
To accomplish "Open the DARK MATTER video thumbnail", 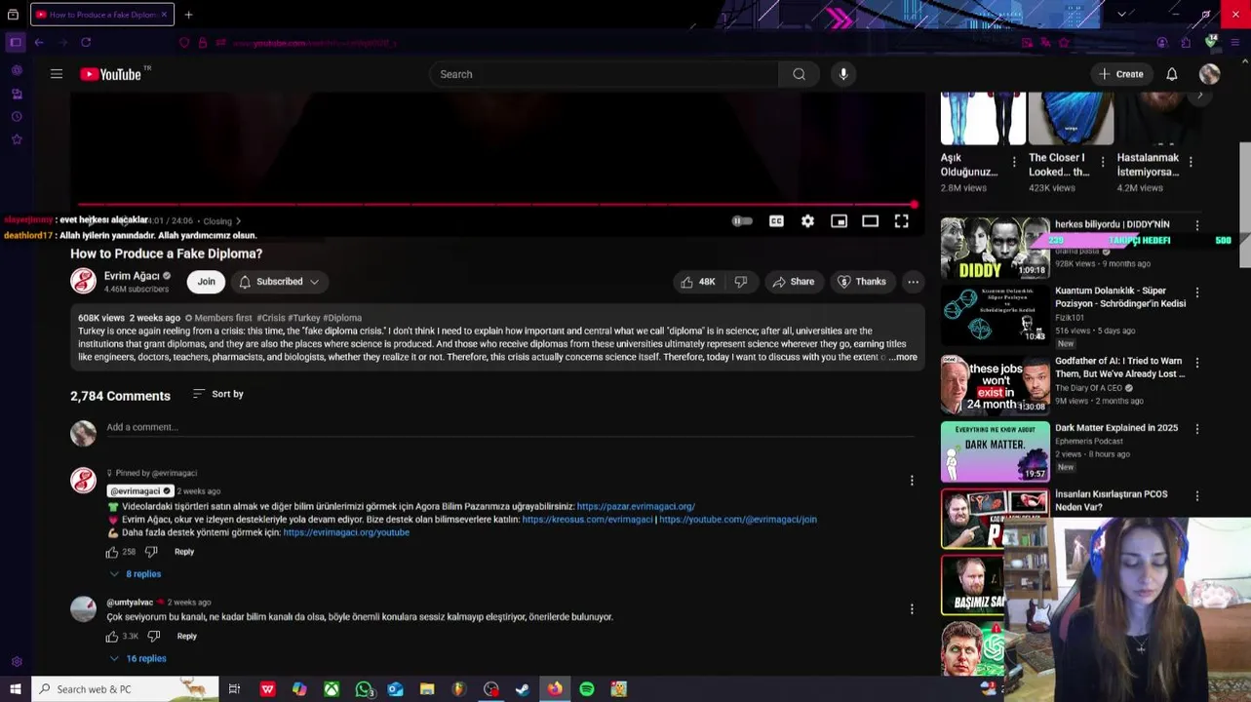I will 995,451.
